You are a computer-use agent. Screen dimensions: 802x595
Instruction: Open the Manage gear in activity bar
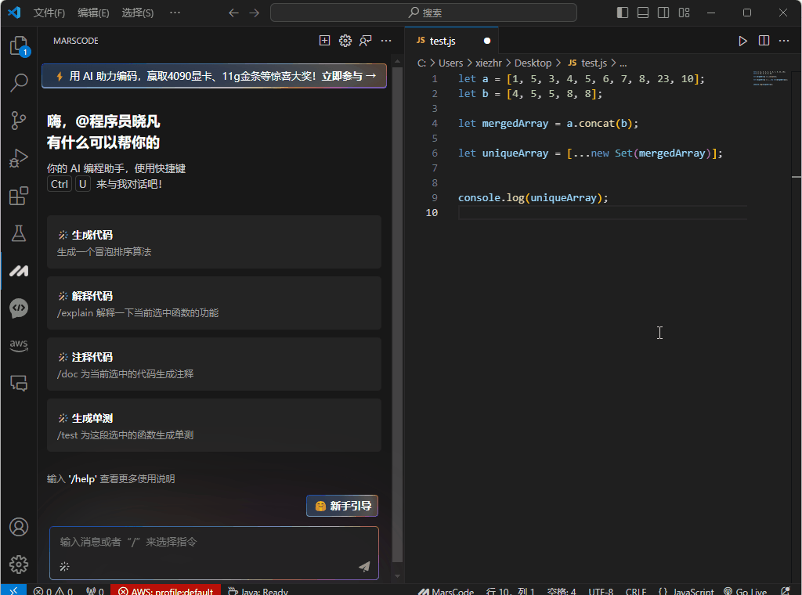pyautogui.click(x=19, y=564)
